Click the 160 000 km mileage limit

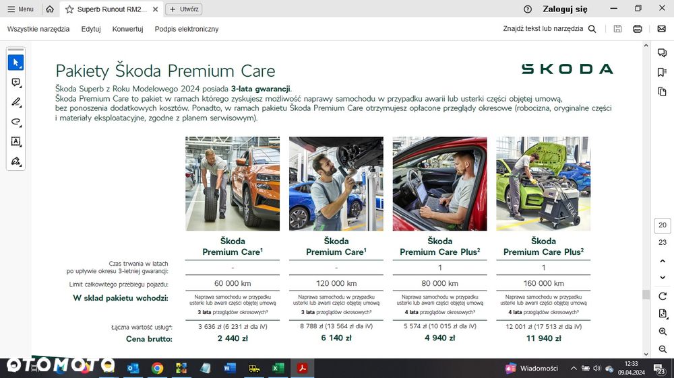[x=543, y=283]
